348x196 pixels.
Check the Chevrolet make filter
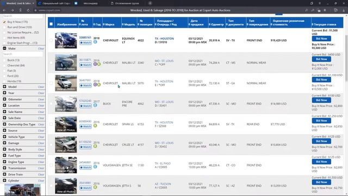point(4,65)
